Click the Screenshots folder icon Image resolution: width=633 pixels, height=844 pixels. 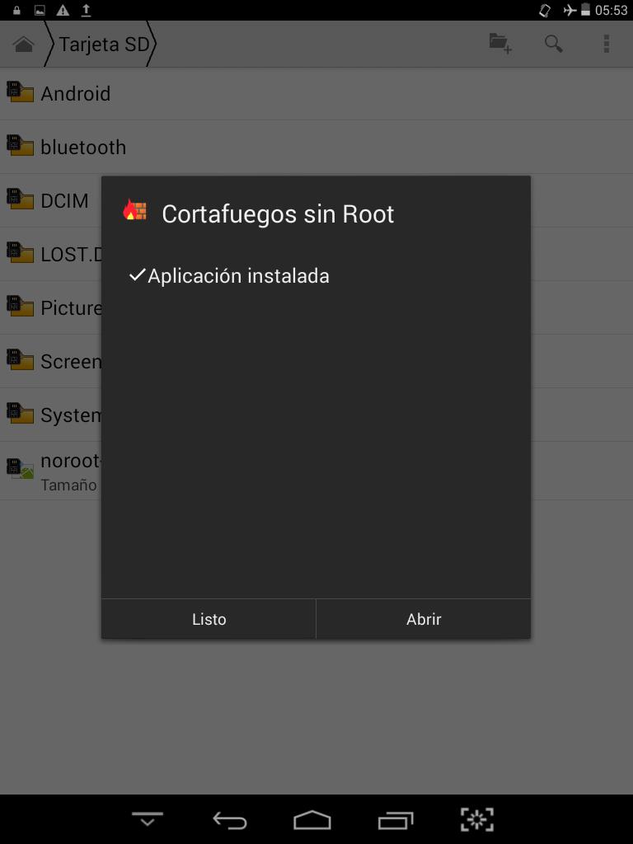click(x=20, y=359)
